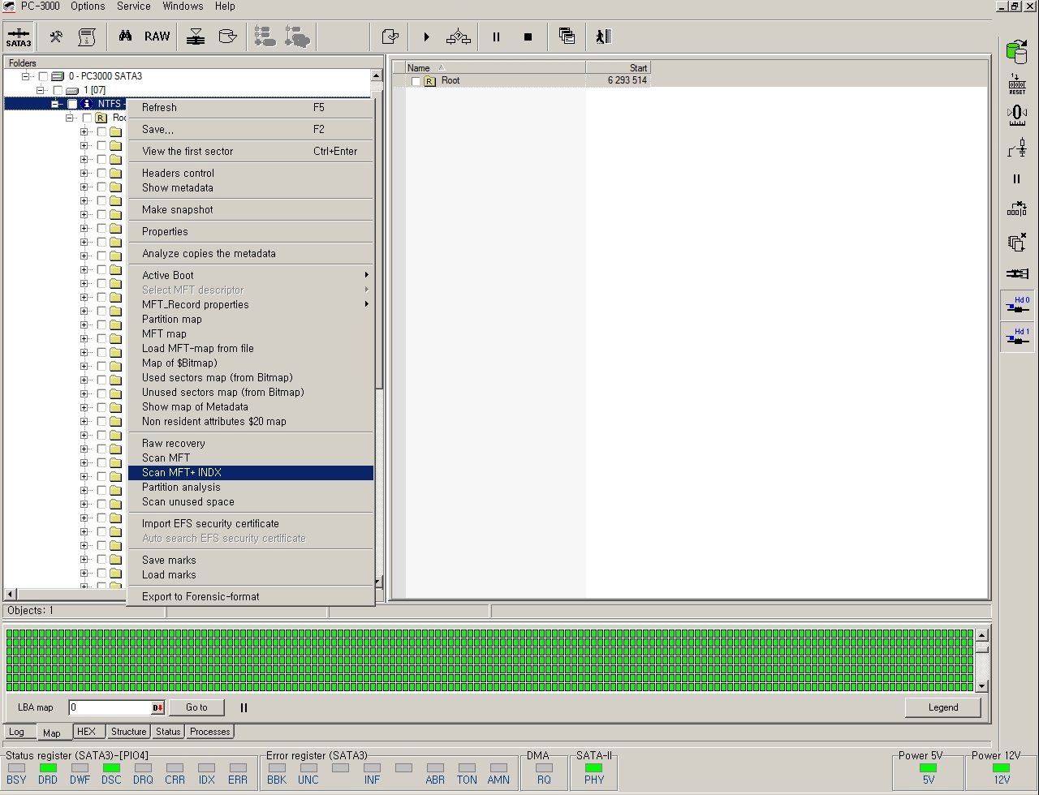Tick the Root checkbox in folder tree
This screenshot has height=795, width=1039.
tap(87, 118)
